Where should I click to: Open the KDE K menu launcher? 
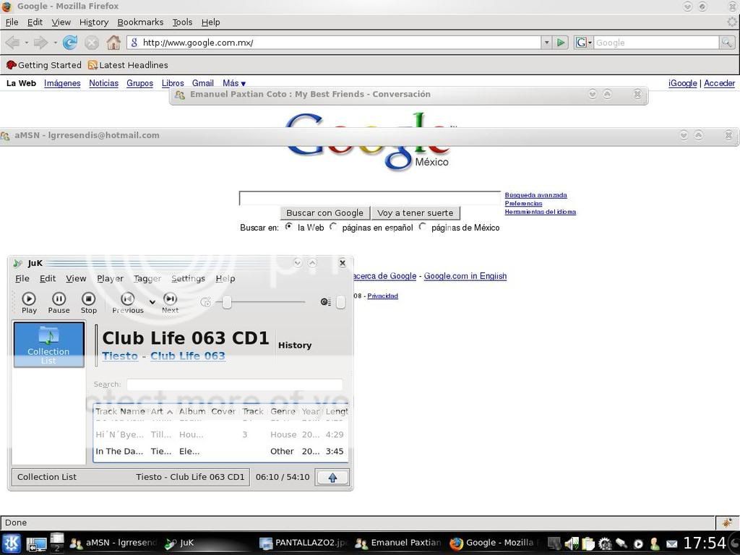[x=11, y=543]
